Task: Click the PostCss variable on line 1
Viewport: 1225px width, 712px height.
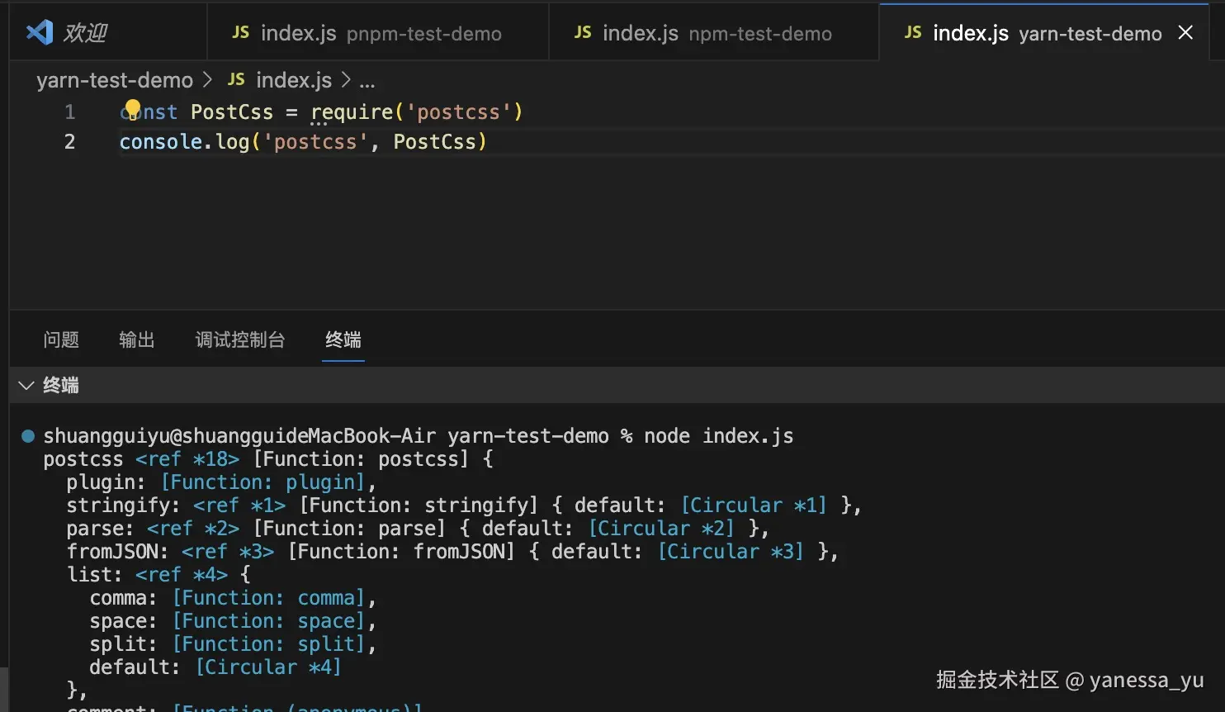Action: click(x=232, y=112)
